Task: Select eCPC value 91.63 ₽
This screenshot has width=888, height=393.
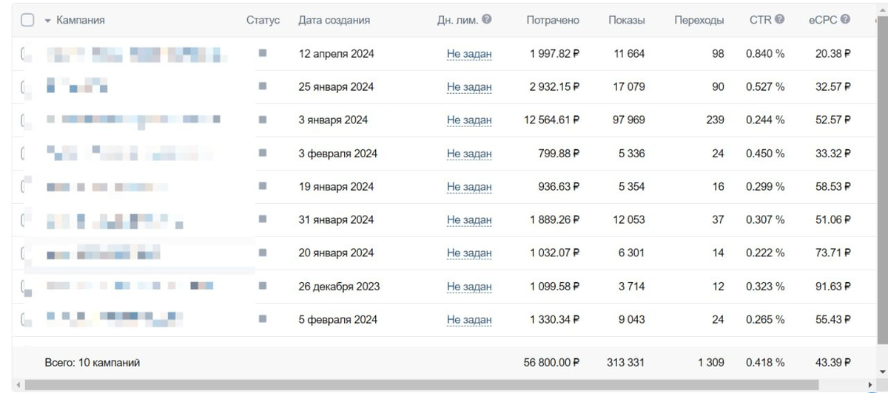Action: pos(833,287)
